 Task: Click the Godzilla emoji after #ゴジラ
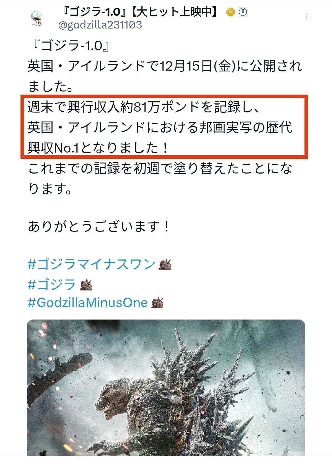[x=85, y=285]
